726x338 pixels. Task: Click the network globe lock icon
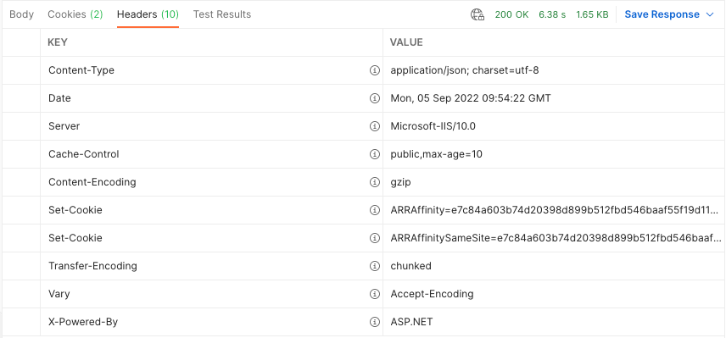click(477, 14)
